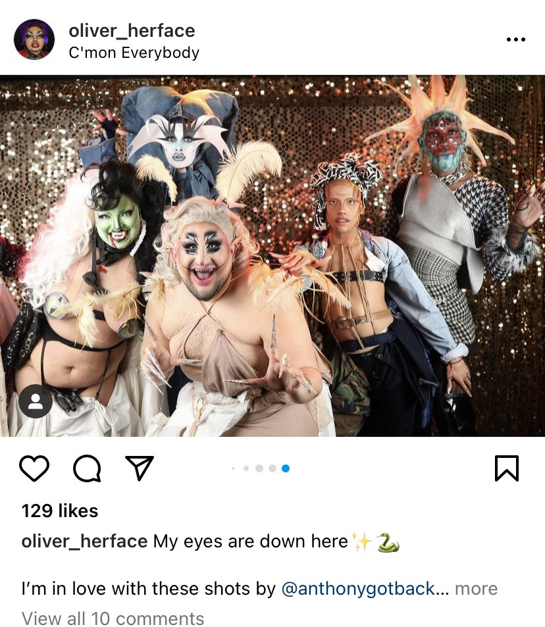This screenshot has width=545, height=627.
Task: Show tagged people via person icon
Action: click(35, 401)
